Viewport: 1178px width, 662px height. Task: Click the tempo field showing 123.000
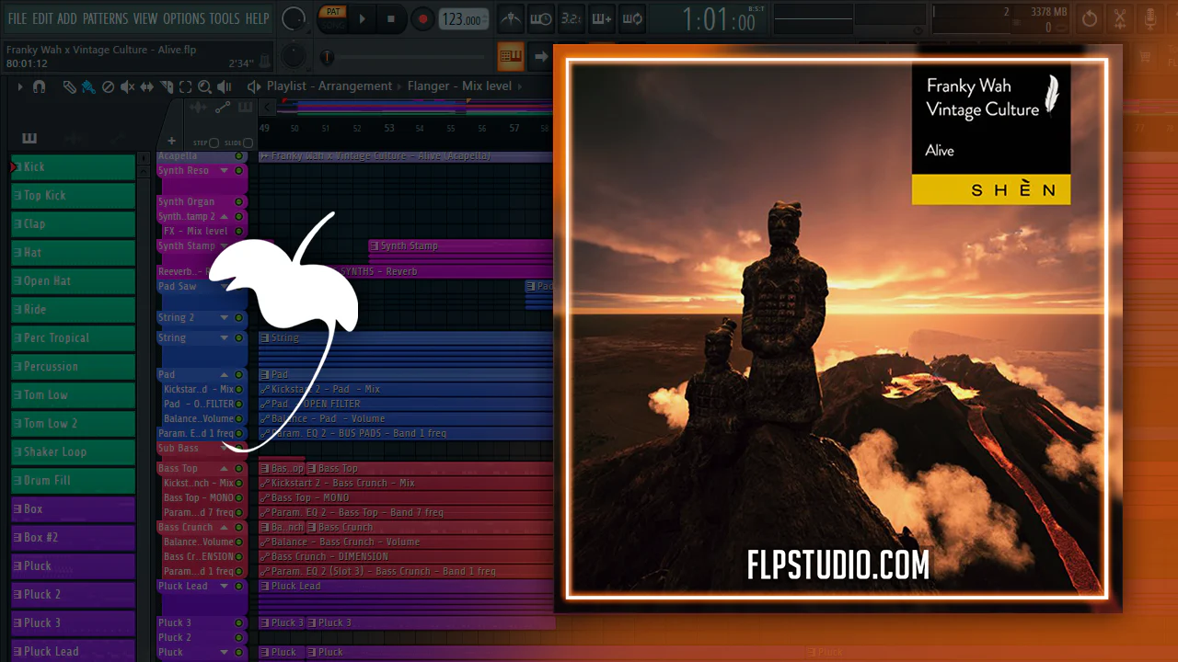click(462, 19)
